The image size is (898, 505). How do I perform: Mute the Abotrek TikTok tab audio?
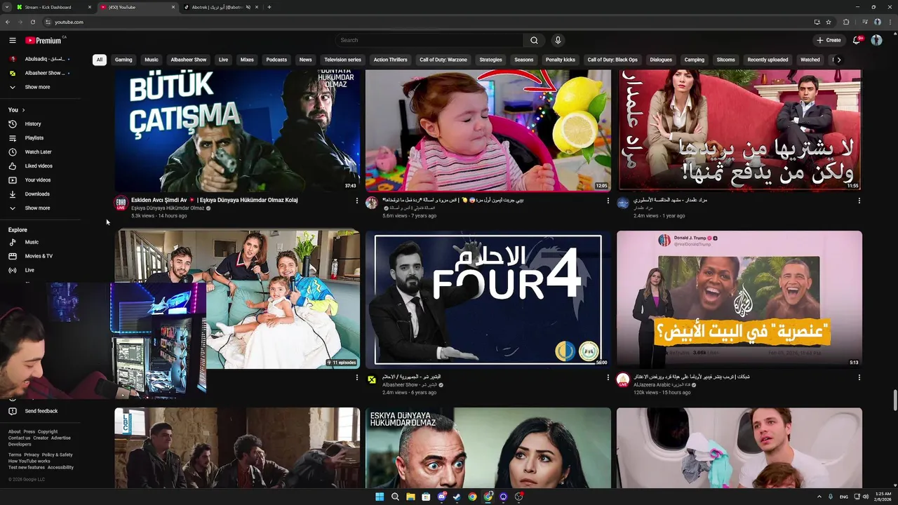coord(248,7)
